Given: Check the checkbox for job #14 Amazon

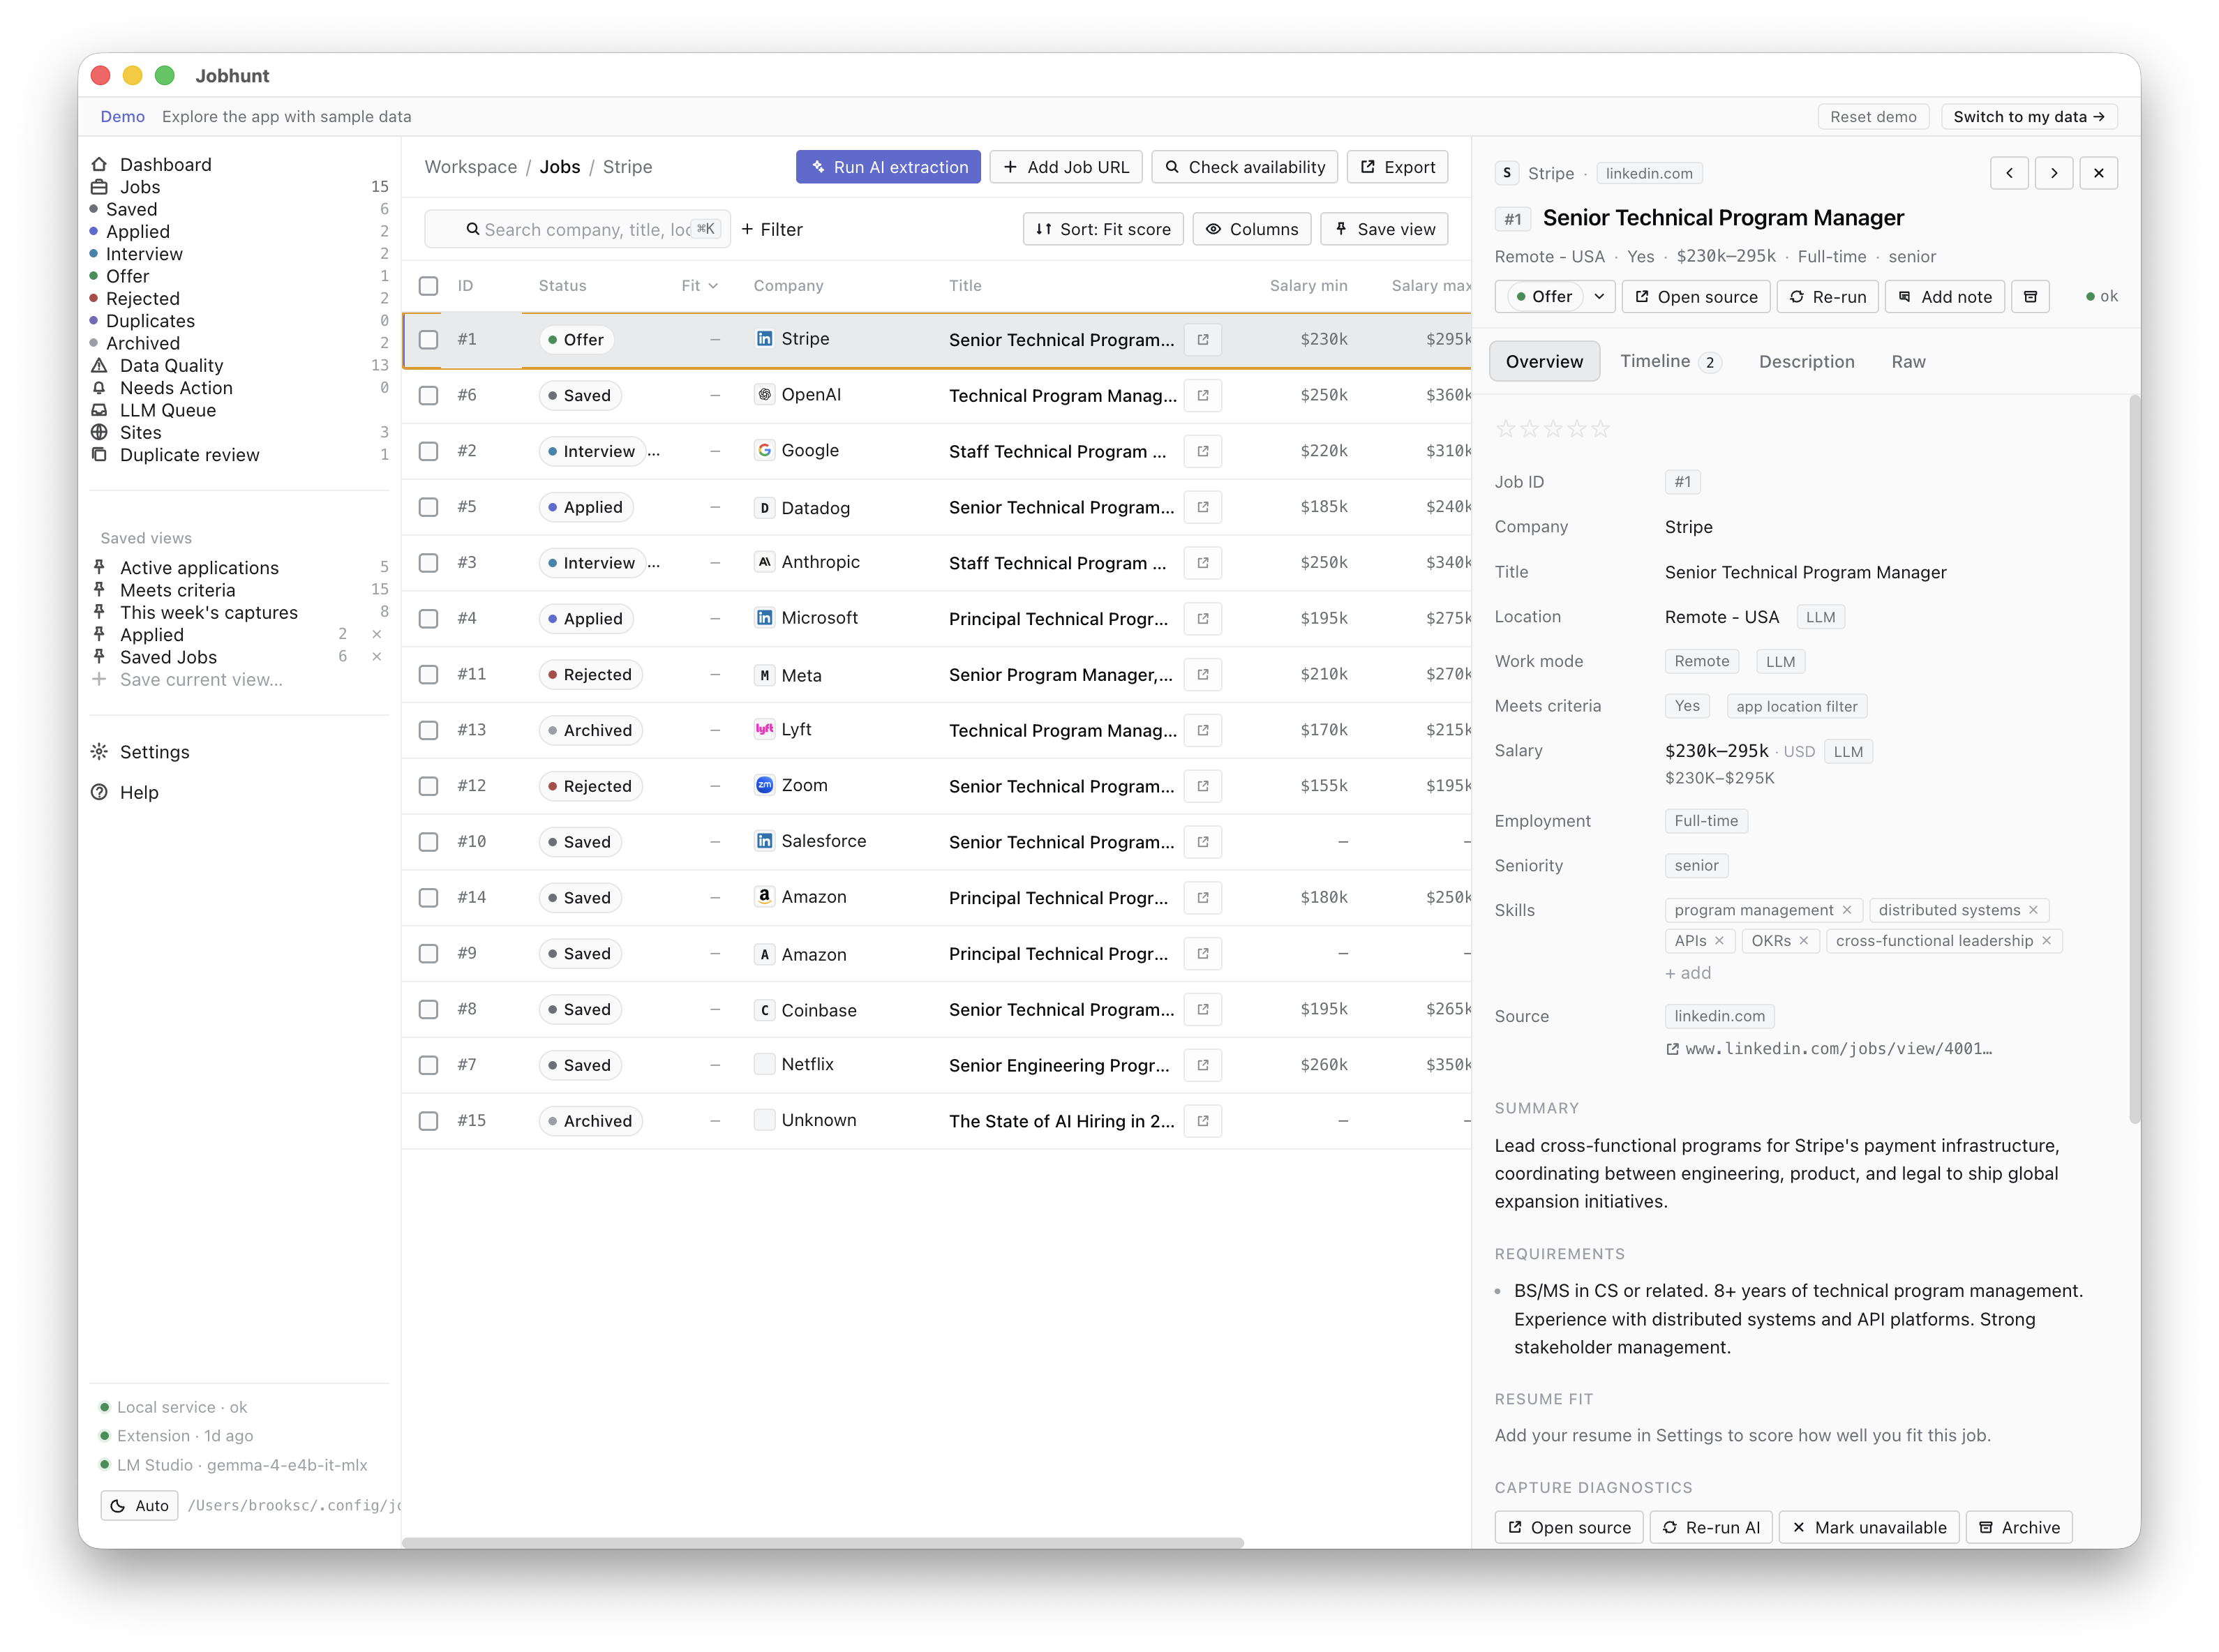Looking at the screenshot, I should tap(429, 898).
